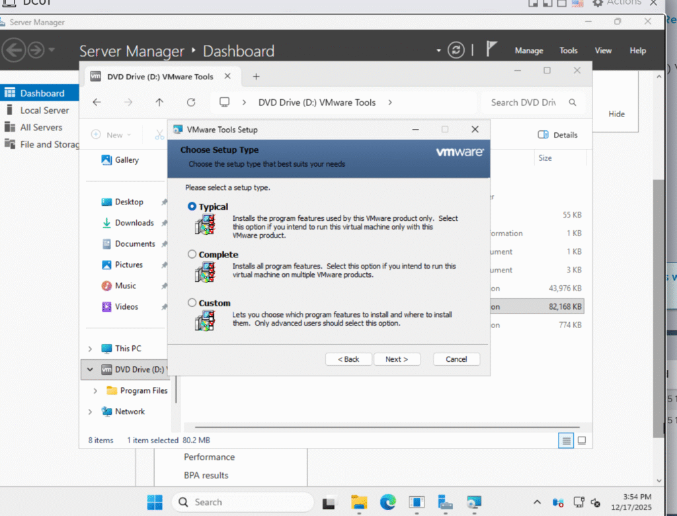This screenshot has height=516, width=677.
Task: Refresh the Server Manager dashboard icon
Action: coord(456,50)
